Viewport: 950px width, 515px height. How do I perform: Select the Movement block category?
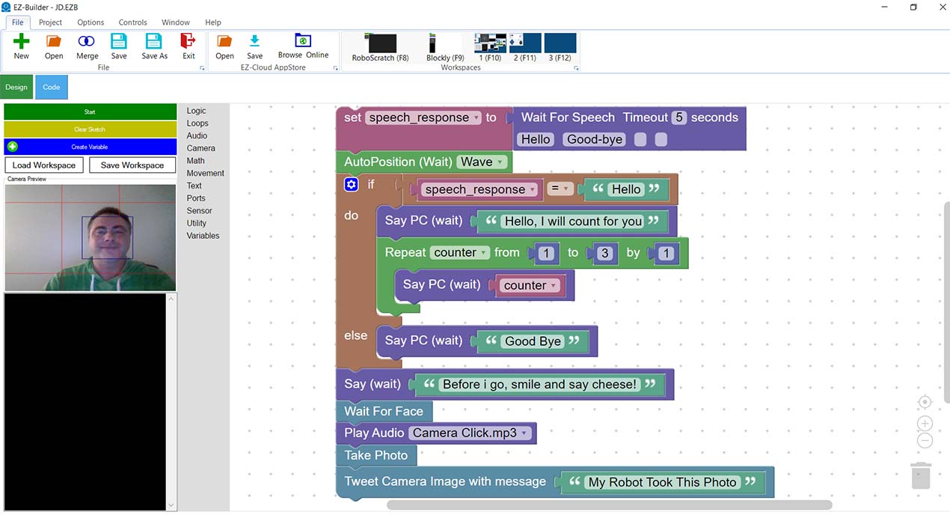205,173
